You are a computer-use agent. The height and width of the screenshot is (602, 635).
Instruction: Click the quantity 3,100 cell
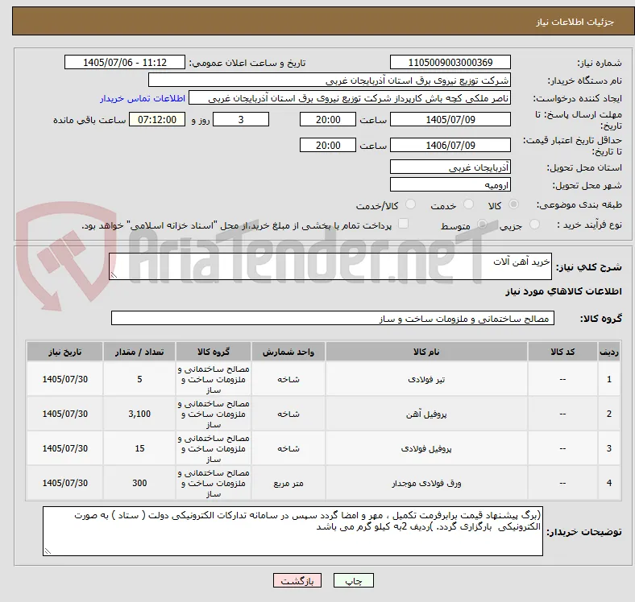pos(139,414)
